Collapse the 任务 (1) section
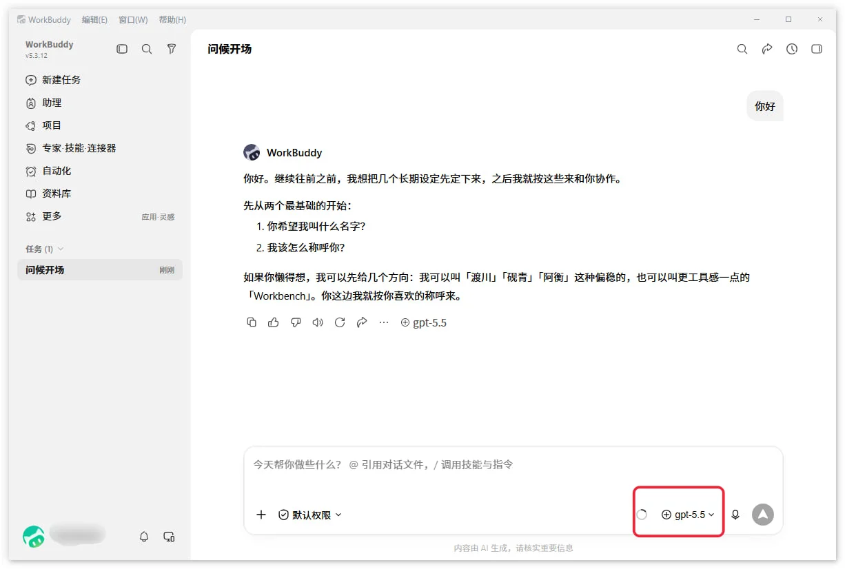This screenshot has width=845, height=569. (45, 249)
